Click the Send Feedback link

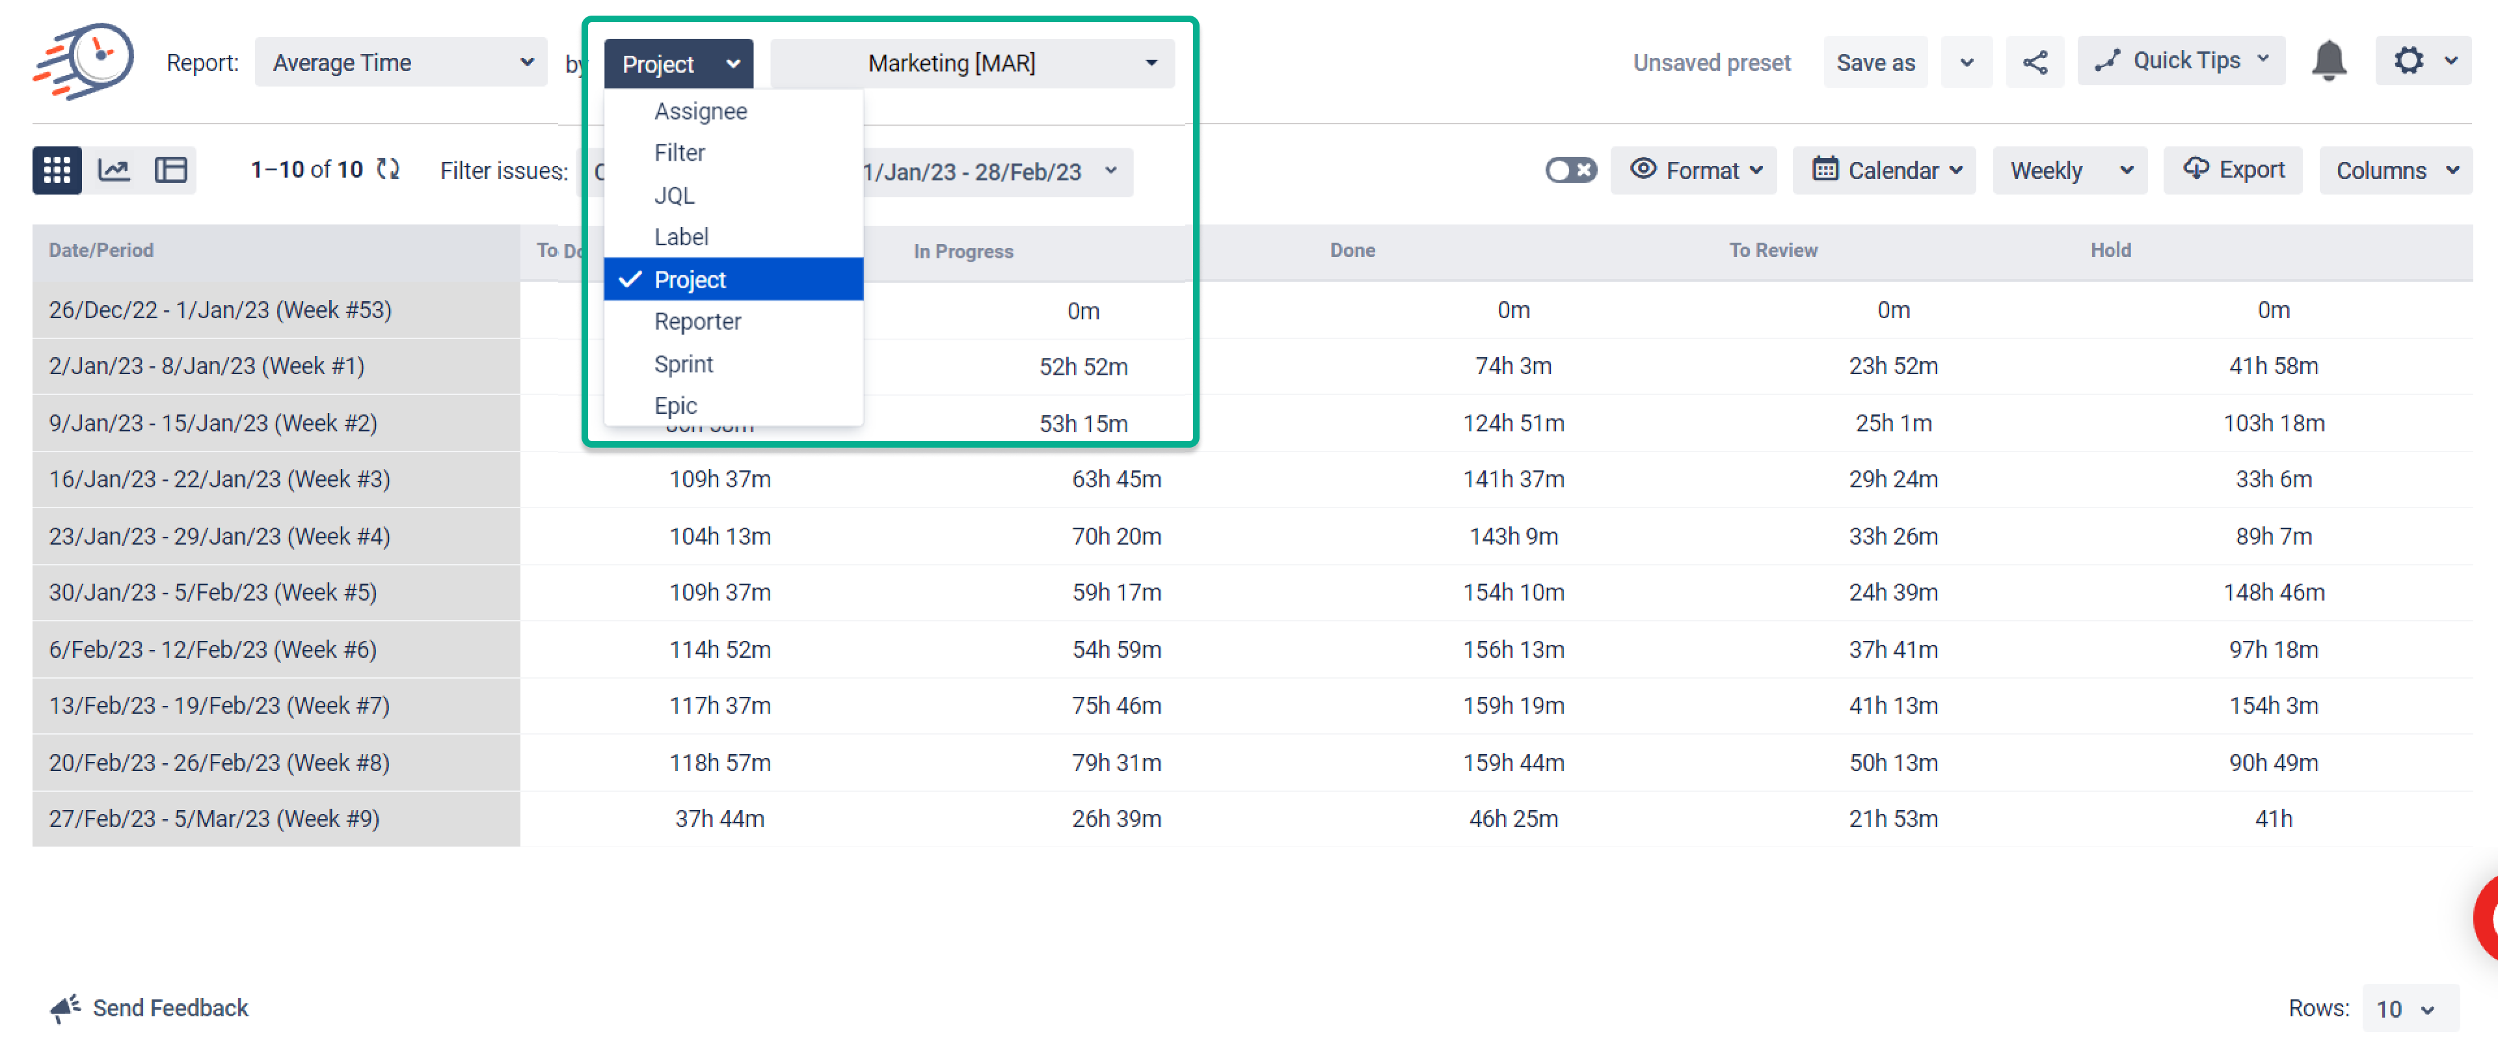(170, 1009)
